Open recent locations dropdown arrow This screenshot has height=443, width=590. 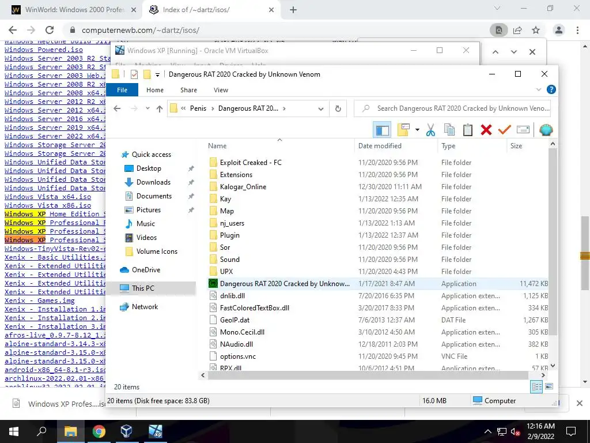(x=147, y=108)
